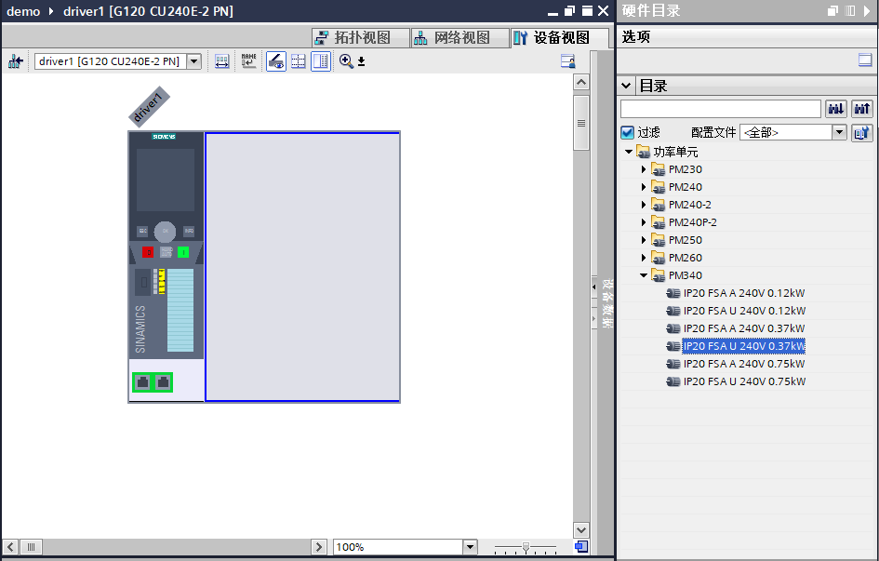
Task: Collapse the 功率单元 folder
Action: pyautogui.click(x=629, y=152)
